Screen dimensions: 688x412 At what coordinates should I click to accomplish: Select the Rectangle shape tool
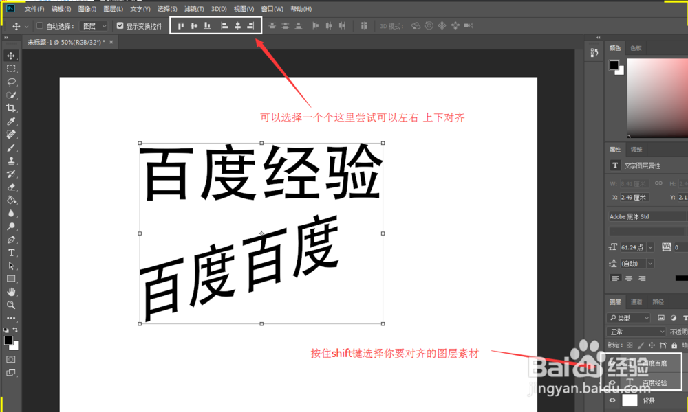coord(11,279)
